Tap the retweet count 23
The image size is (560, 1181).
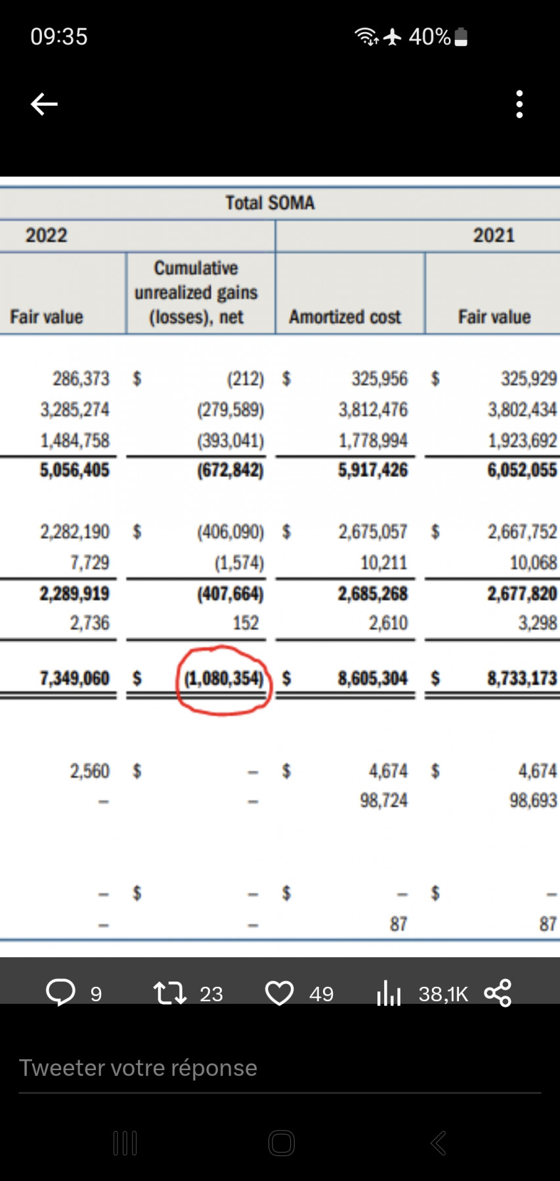tap(211, 994)
